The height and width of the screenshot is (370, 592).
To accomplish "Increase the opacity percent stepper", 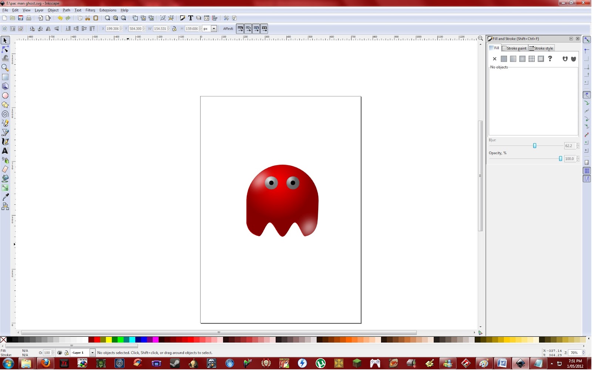I will (578, 157).
